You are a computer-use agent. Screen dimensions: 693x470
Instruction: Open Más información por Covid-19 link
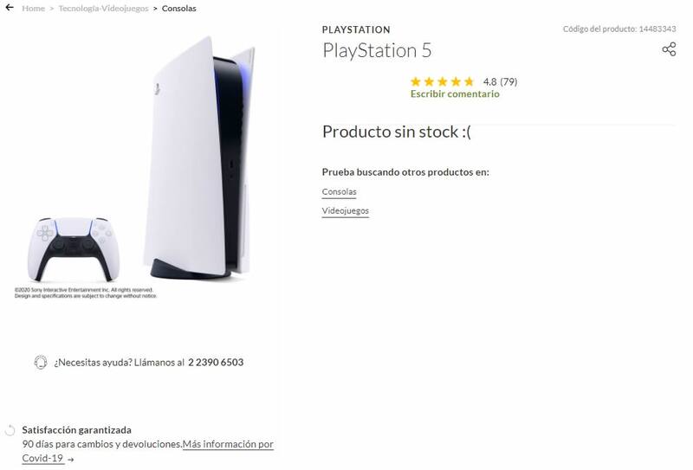pos(147,451)
